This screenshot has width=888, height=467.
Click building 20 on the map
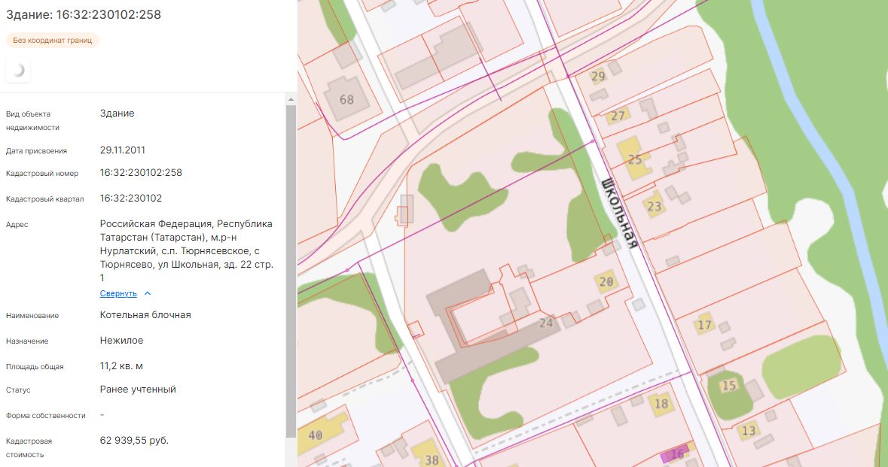[606, 281]
